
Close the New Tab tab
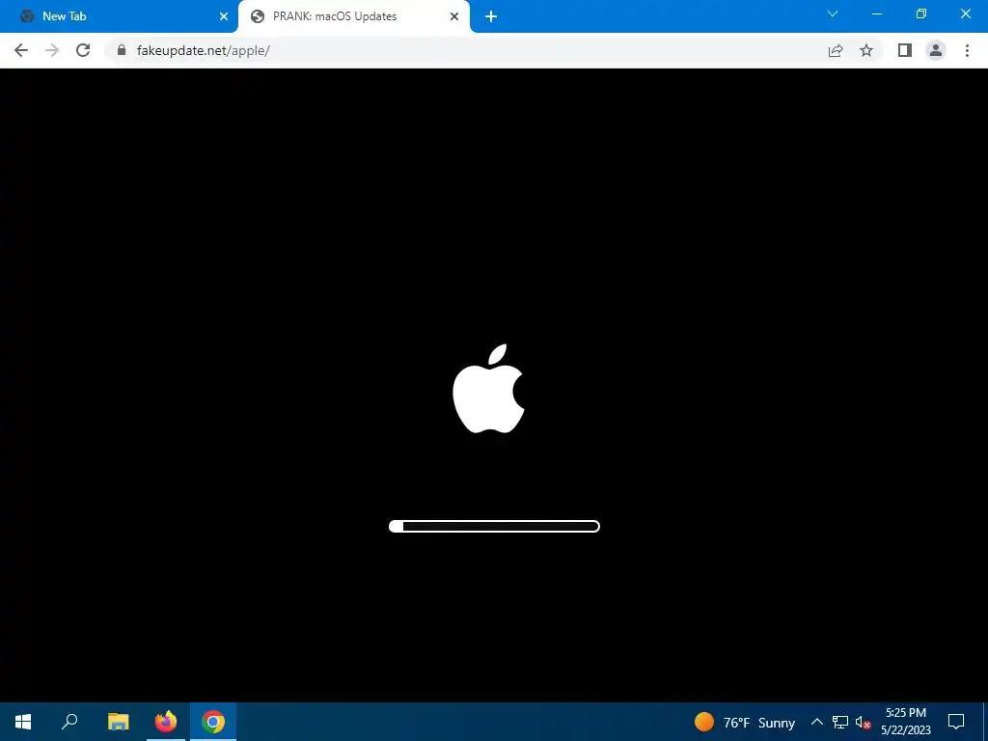coord(224,16)
